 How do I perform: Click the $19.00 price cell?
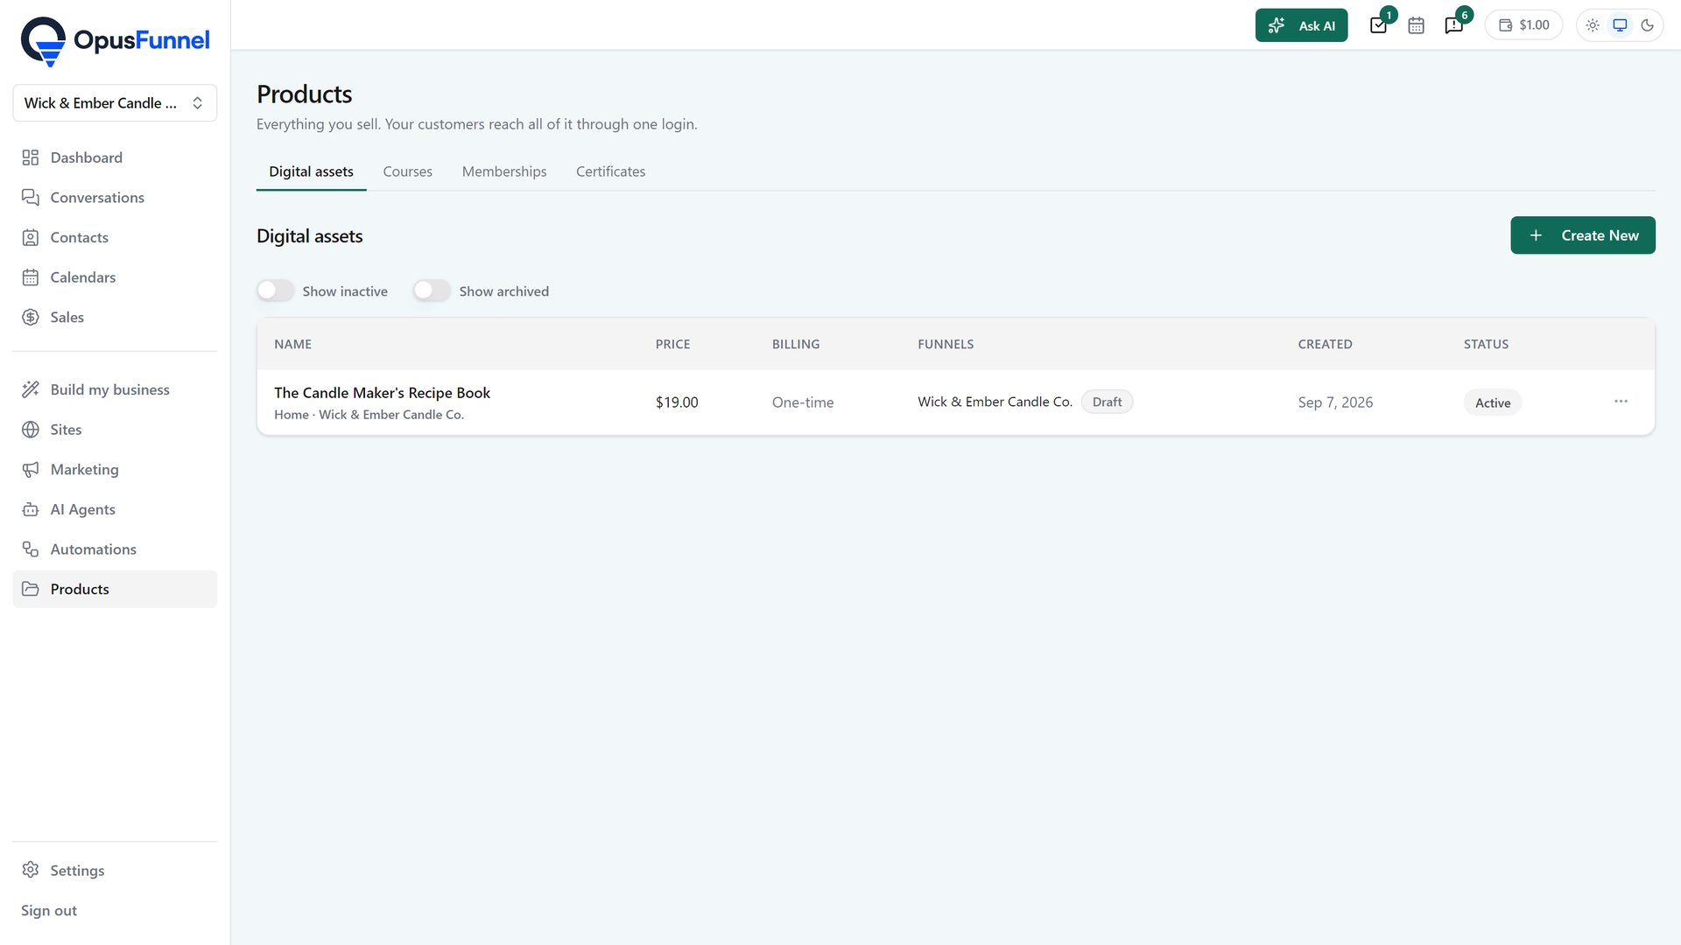tap(677, 402)
